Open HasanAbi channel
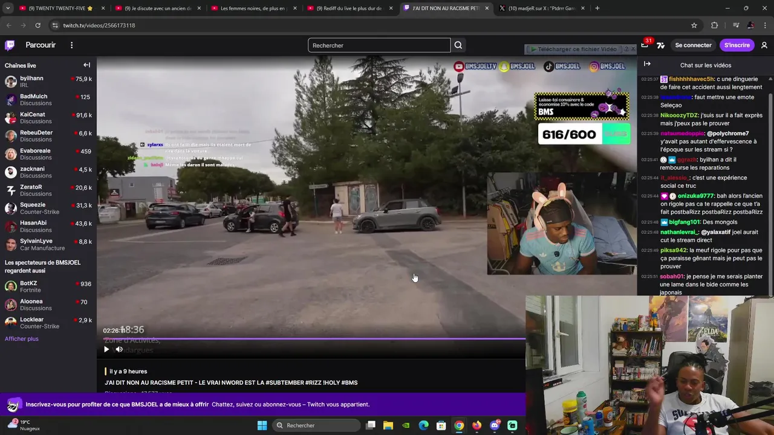This screenshot has width=774, height=435. 48,226
